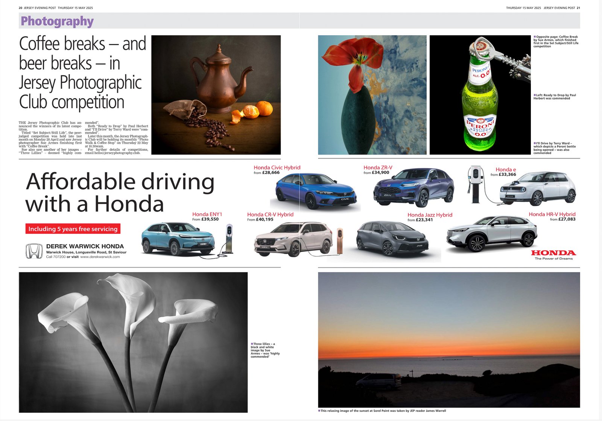
Task: Click the 'Honda ZR-V' red label
Action: point(378,168)
